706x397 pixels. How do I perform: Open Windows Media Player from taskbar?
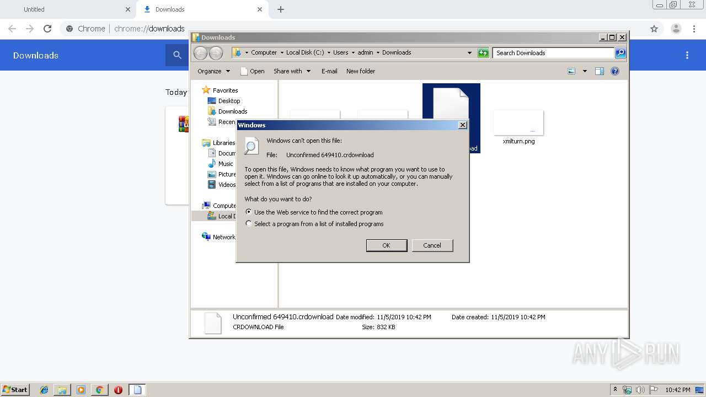(x=81, y=390)
